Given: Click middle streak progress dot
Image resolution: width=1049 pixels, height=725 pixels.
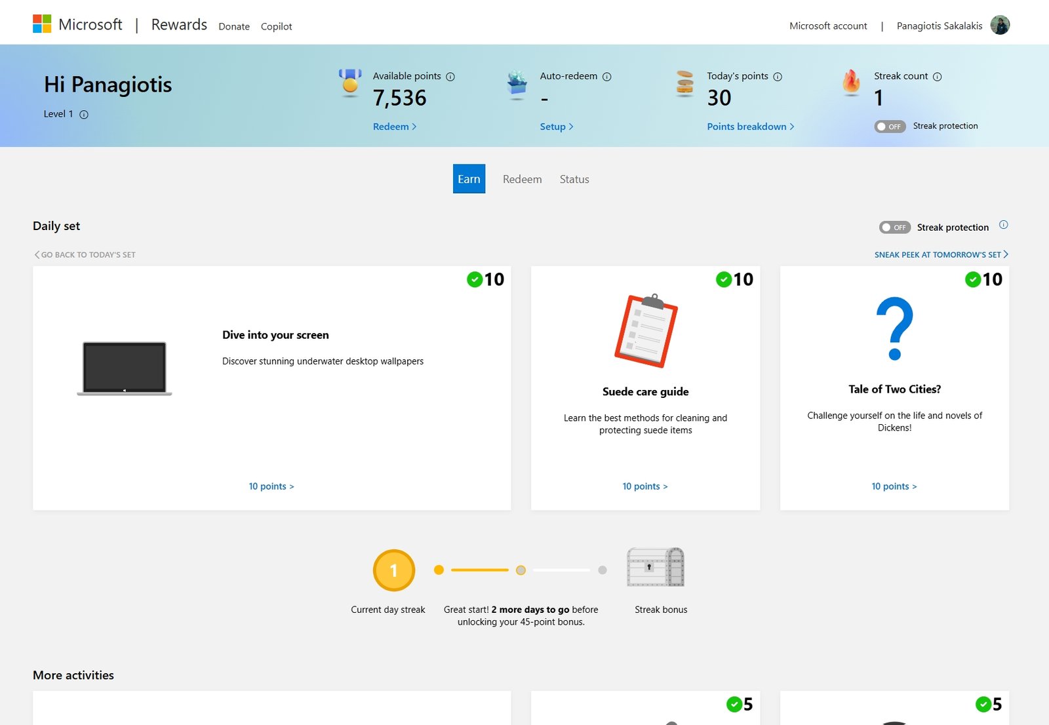Looking at the screenshot, I should point(521,570).
